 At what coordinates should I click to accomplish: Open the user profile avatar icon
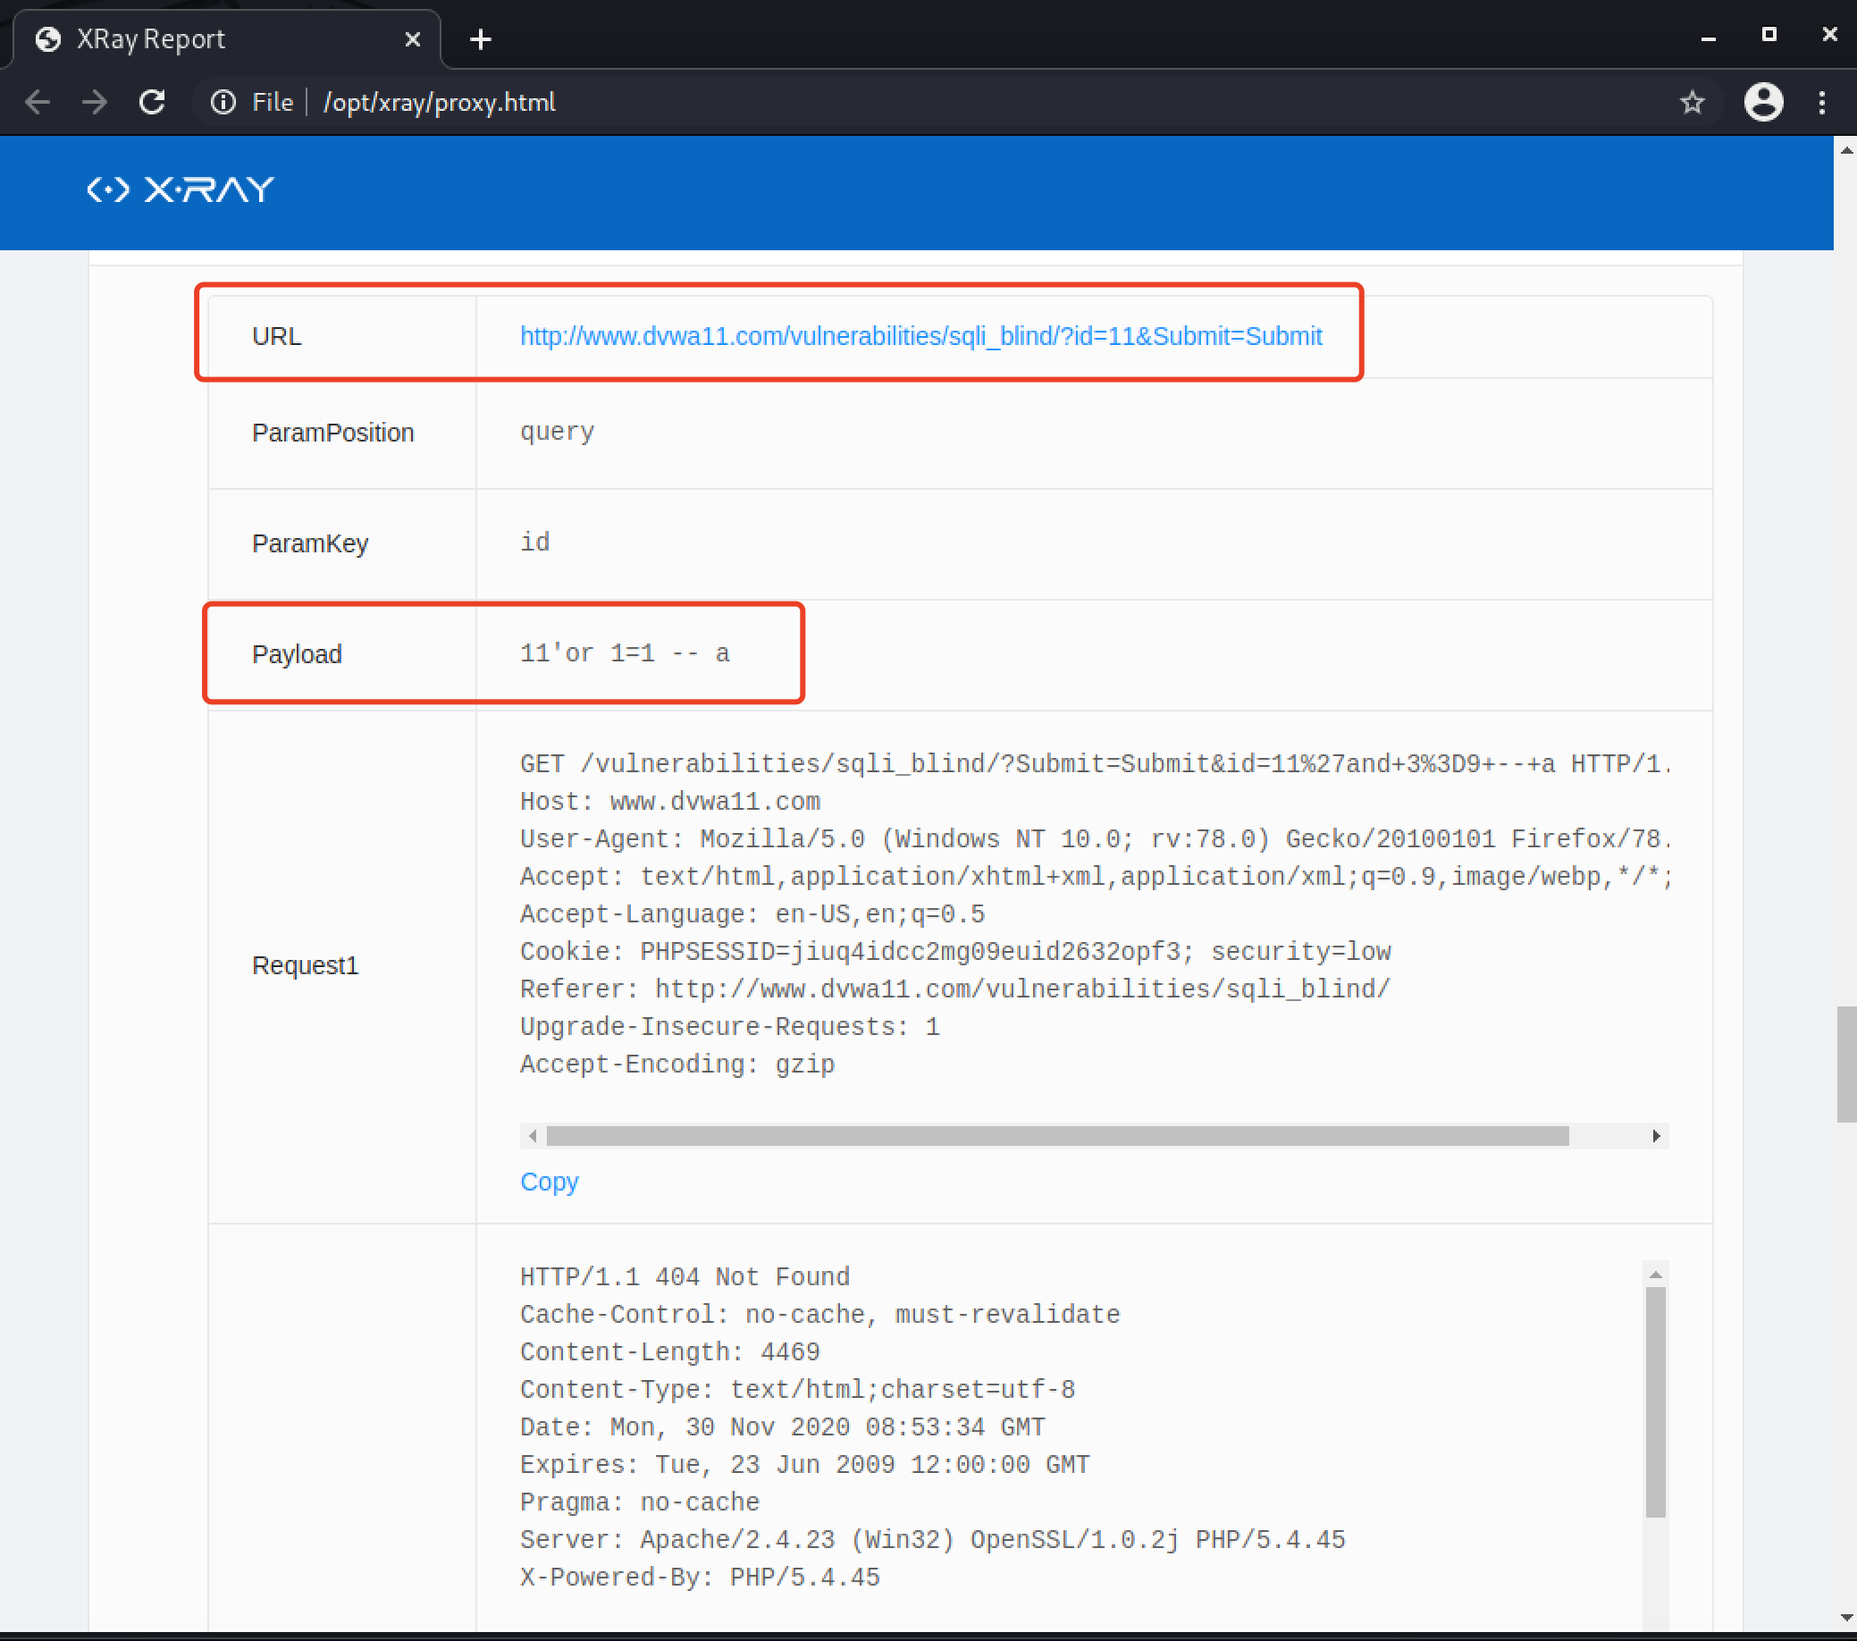click(x=1762, y=102)
